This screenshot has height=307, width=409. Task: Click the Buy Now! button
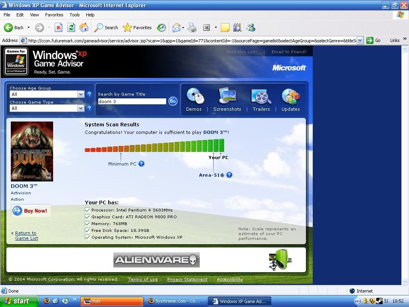point(31,211)
